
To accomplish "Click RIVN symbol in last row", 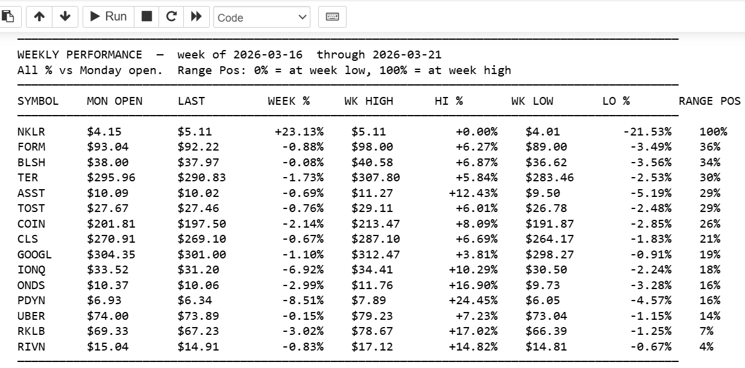I will (x=31, y=347).
